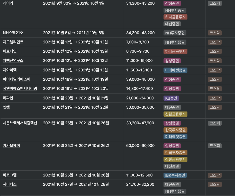
Task: Click the 코스피 tag for 카카오페이
Action: point(215,146)
